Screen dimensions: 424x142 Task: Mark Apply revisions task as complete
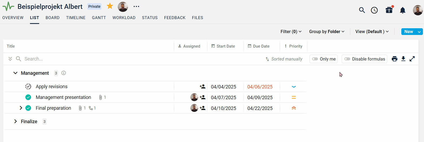pyautogui.click(x=28, y=87)
